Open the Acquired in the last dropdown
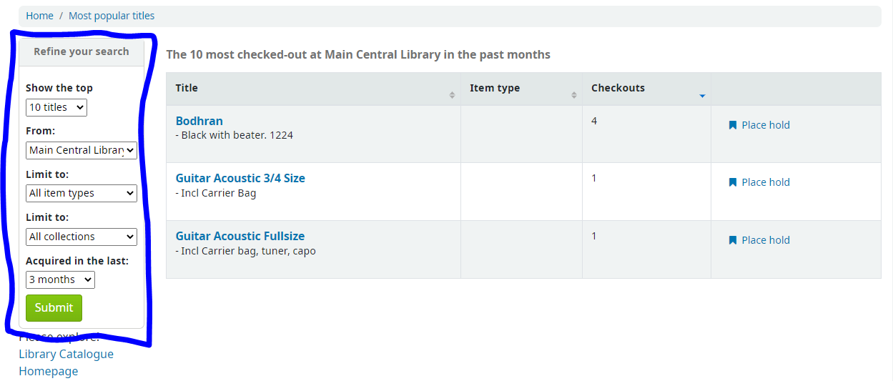The image size is (893, 381). [x=60, y=279]
